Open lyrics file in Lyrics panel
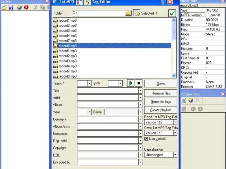Image resolution: width=226 pixels, height=169 pixels. tap(4, 7)
